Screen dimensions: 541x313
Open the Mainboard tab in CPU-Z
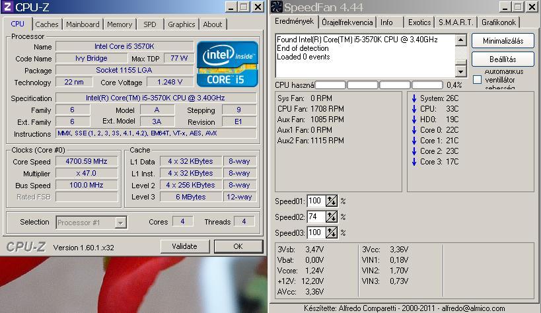point(83,24)
